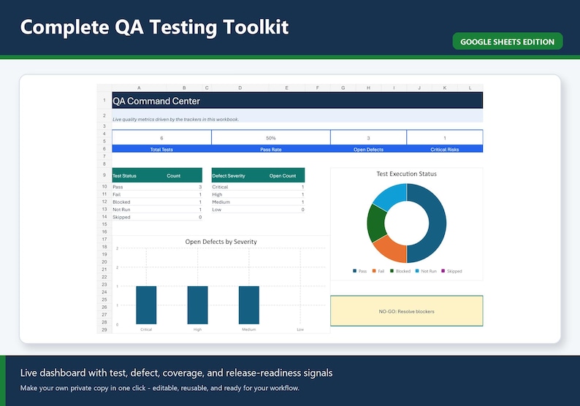Select row 9 header
The height and width of the screenshot is (406, 580).
click(x=104, y=175)
